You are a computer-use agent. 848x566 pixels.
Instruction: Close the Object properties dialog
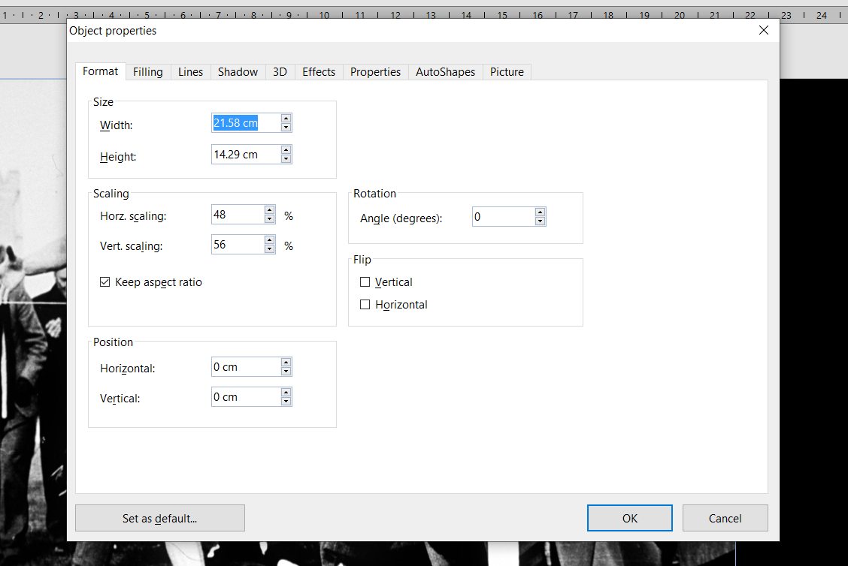click(x=764, y=31)
